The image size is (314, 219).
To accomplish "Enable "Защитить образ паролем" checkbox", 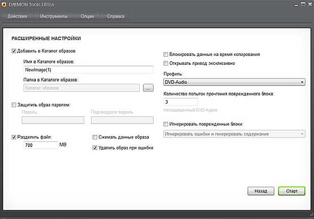I will (x=13, y=105).
